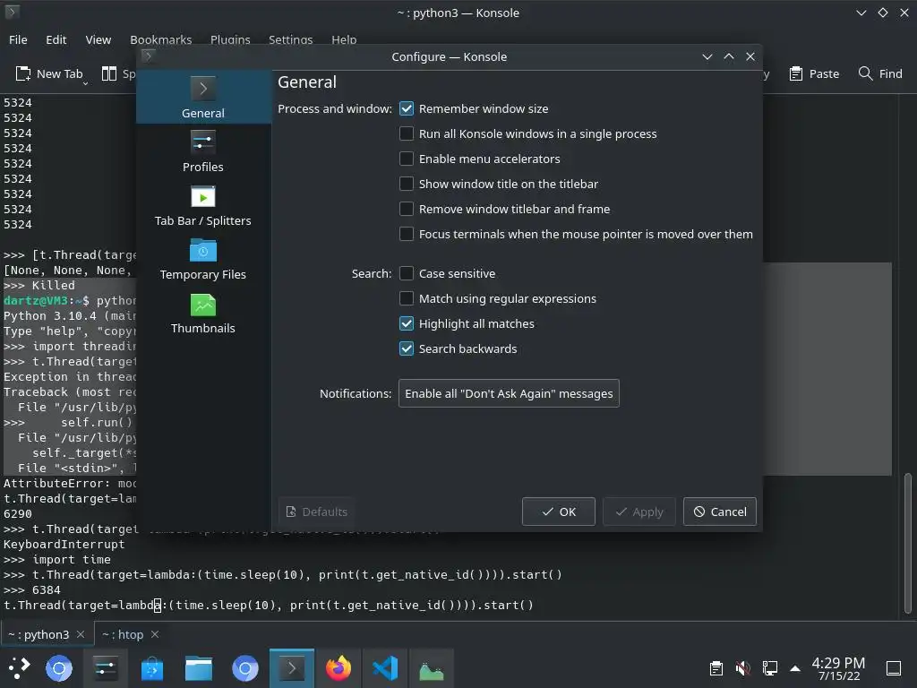This screenshot has height=688, width=917.
Task: Click the Paste toolbar button in Konsole
Action: coord(814,73)
